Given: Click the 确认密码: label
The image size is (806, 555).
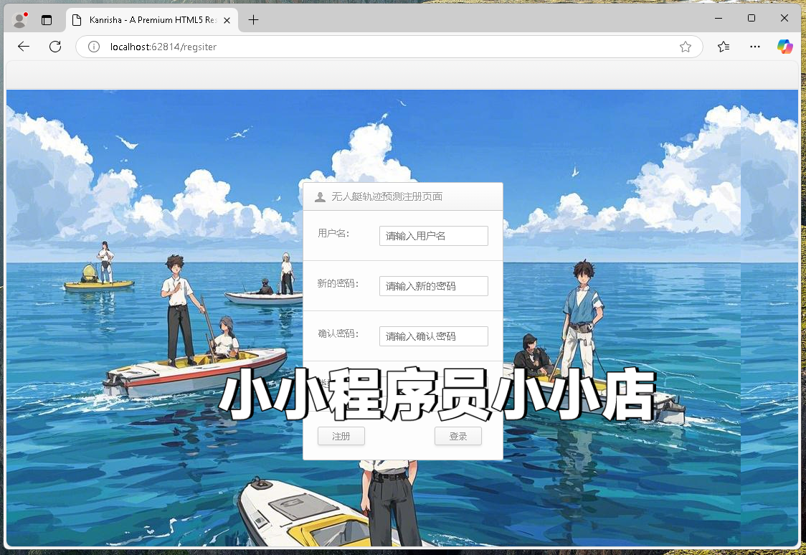Looking at the screenshot, I should [x=338, y=334].
